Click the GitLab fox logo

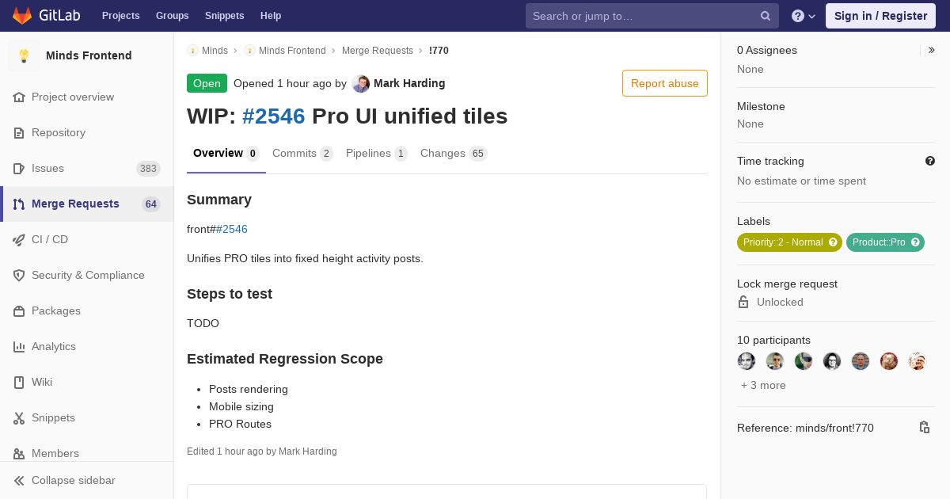point(22,16)
